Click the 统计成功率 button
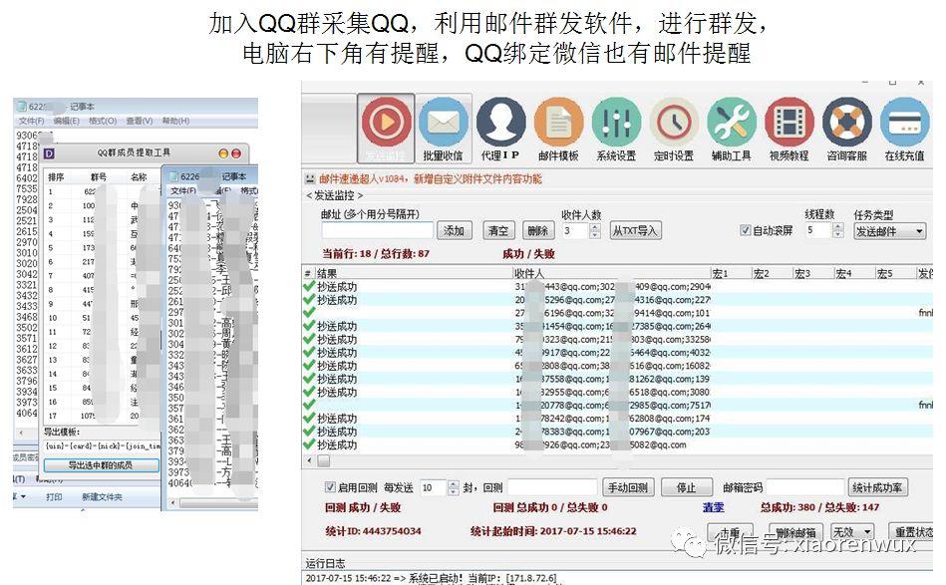This screenshot has width=946, height=585. click(878, 487)
